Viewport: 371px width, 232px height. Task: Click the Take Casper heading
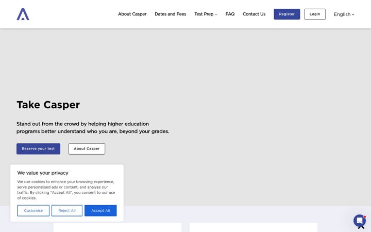pos(48,105)
